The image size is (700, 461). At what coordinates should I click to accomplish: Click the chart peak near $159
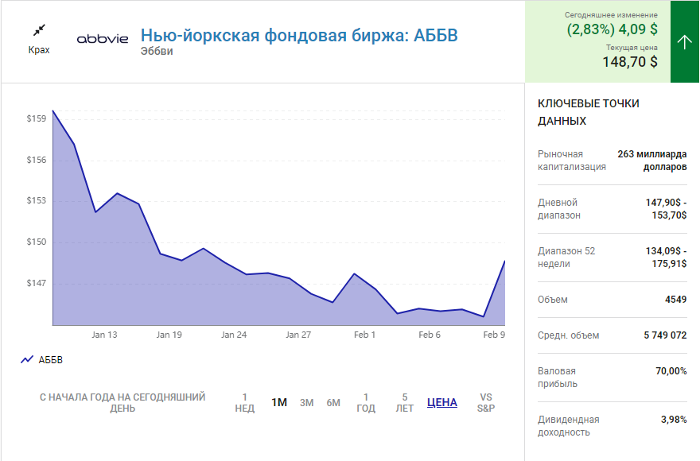53,111
